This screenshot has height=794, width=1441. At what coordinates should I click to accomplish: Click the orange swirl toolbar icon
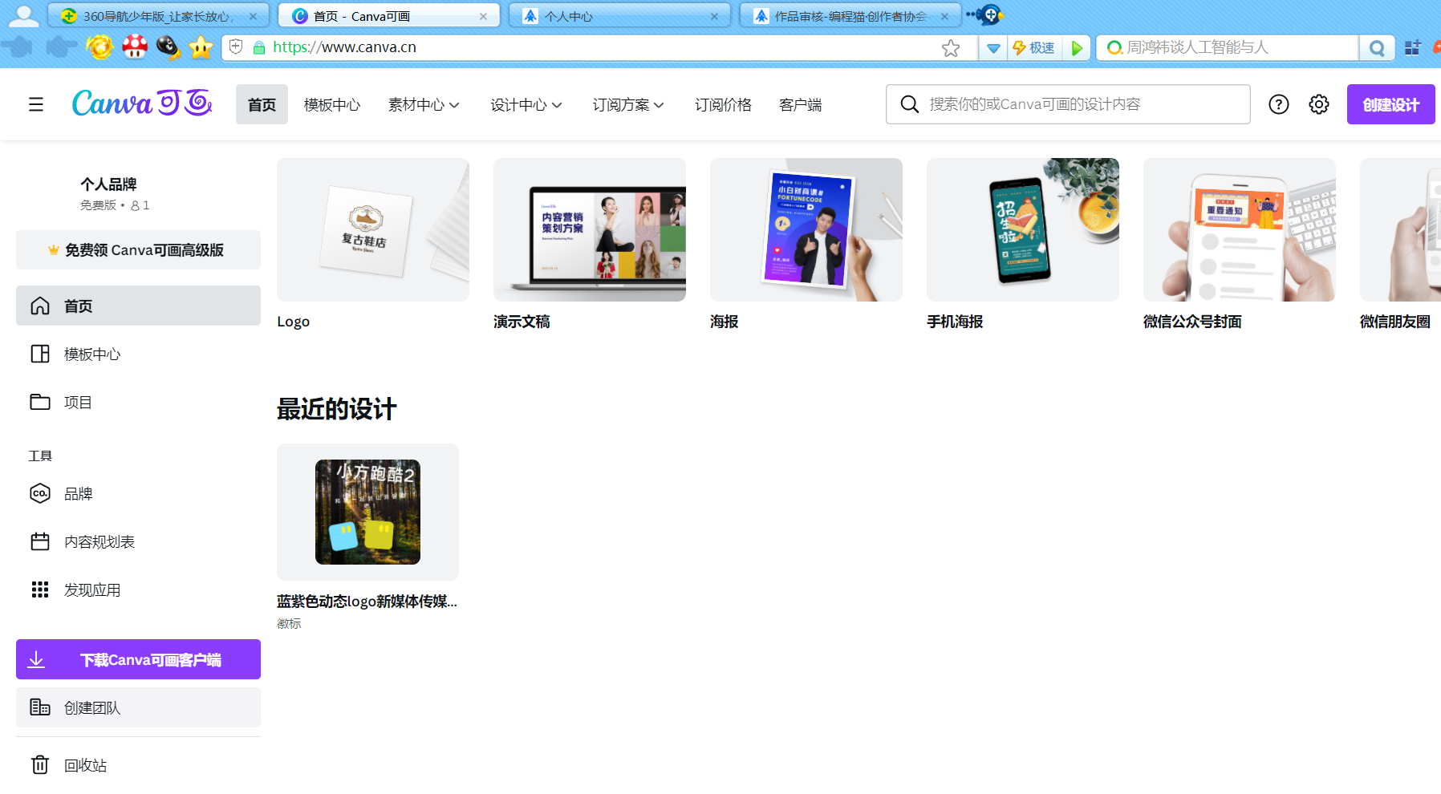(x=99, y=47)
